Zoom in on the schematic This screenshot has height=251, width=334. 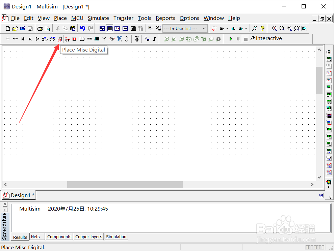coord(274,29)
